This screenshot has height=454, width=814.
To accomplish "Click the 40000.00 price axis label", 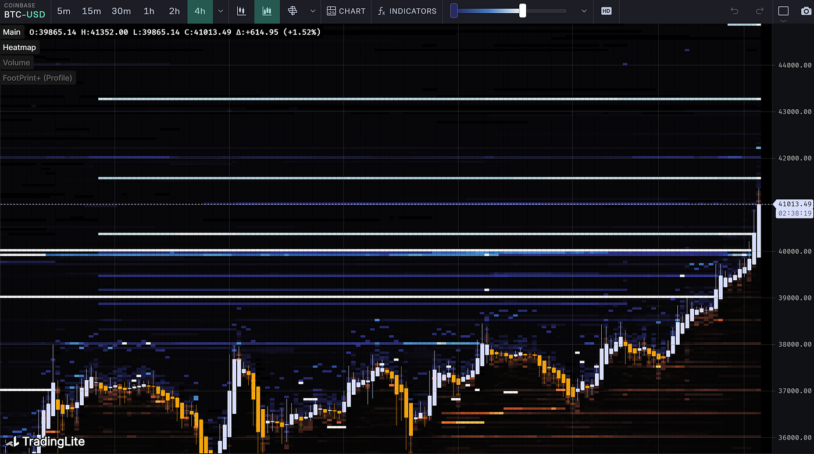I will pos(795,251).
